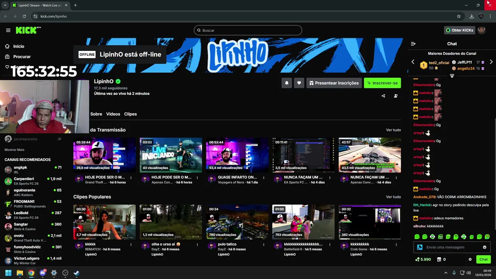The height and width of the screenshot is (279, 496).
Task: Open the Kick hamburger sidebar menu
Action: coord(8,30)
